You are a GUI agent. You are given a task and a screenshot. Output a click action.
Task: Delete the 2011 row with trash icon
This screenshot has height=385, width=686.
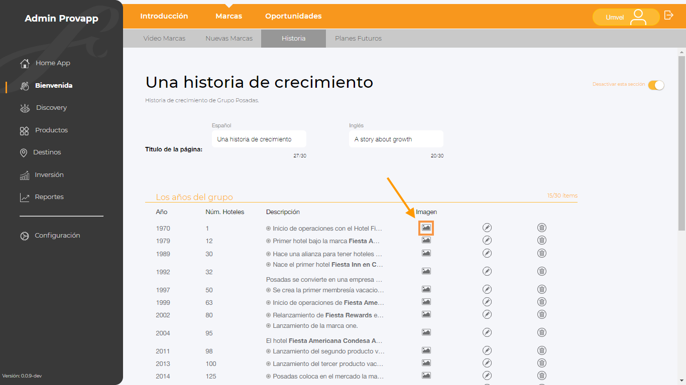point(542,350)
